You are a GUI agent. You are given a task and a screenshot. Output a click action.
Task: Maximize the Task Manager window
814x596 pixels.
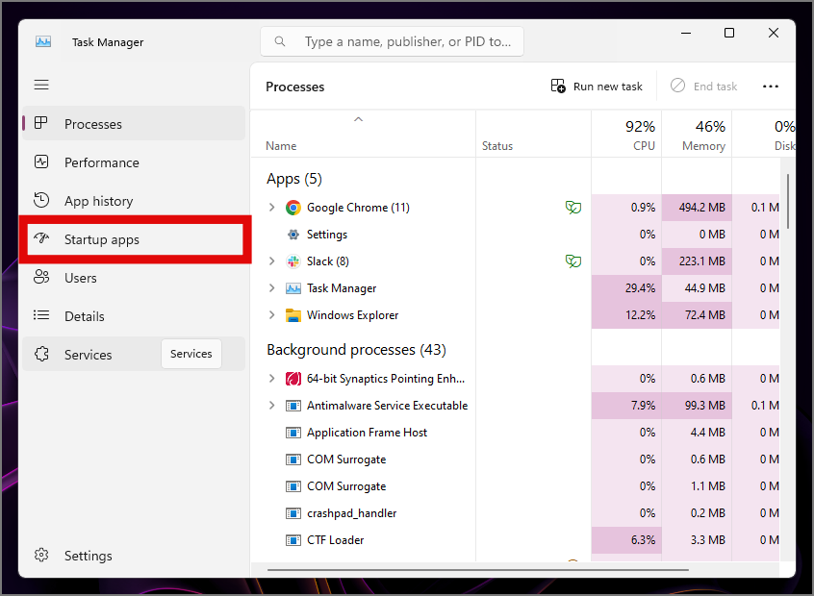pos(729,33)
